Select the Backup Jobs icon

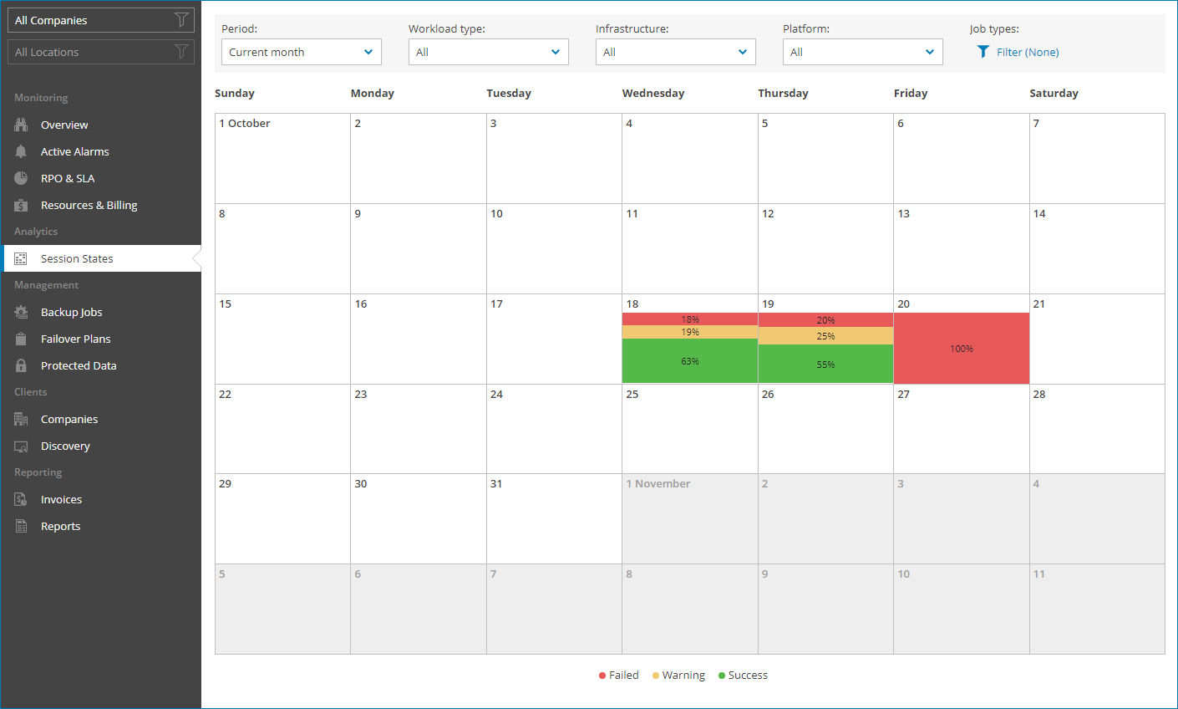[x=19, y=312]
